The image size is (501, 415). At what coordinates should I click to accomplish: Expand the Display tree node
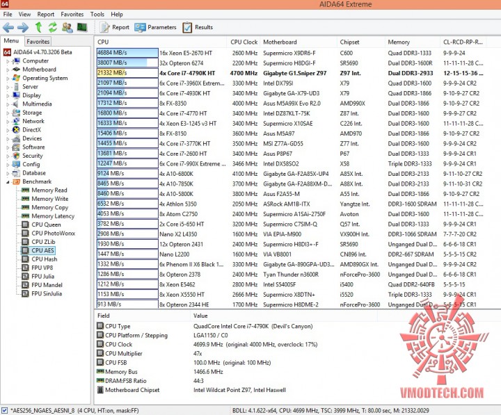point(8,96)
